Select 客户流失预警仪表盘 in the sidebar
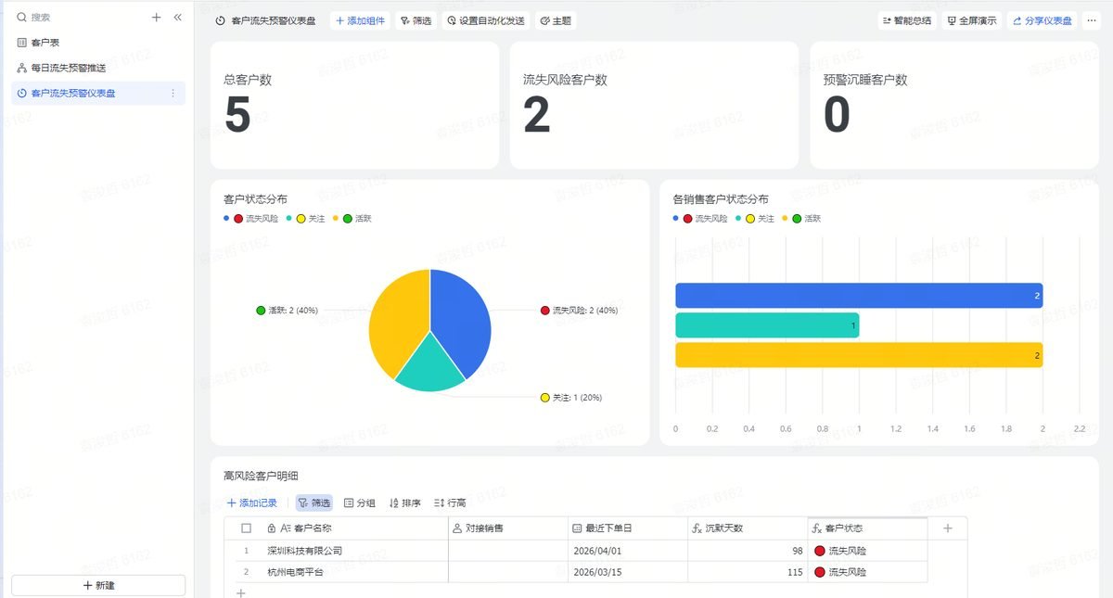Viewport: 1113px width, 598px height. pyautogui.click(x=98, y=93)
